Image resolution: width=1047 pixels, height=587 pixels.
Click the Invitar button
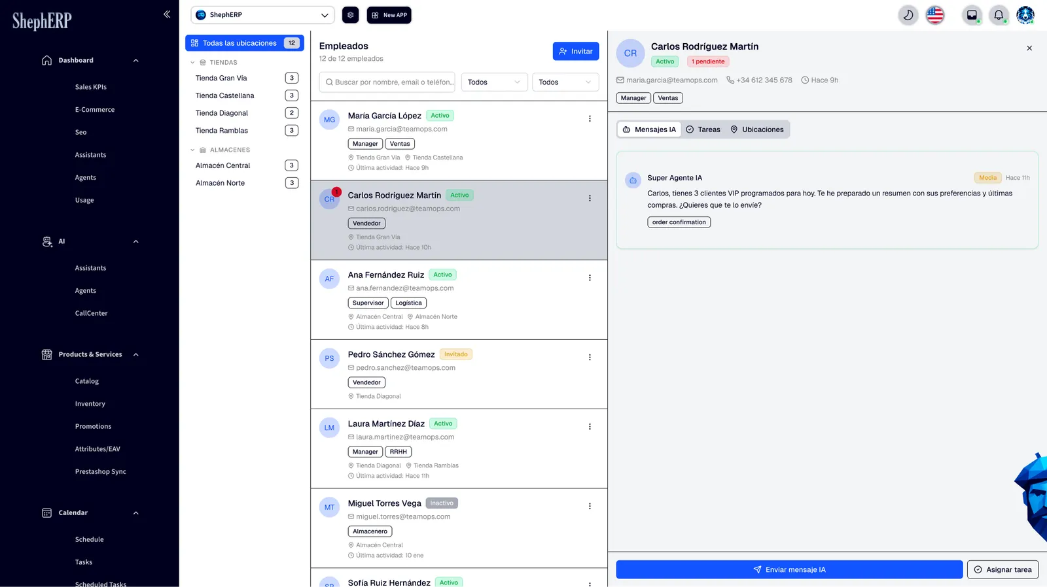pos(576,52)
